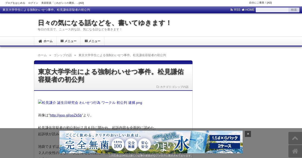Click the ゴシップの話 breadcrumb link

(x=63, y=55)
